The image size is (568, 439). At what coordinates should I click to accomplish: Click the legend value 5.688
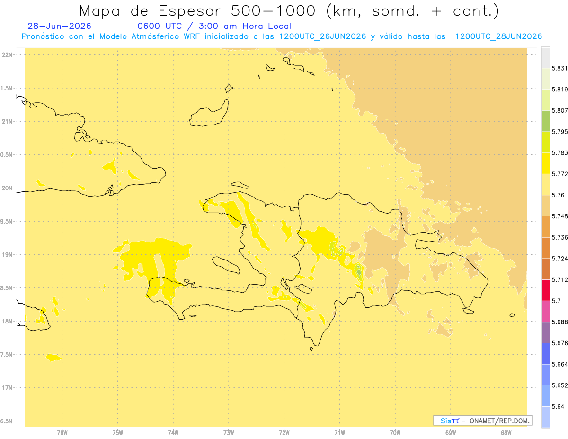click(x=560, y=322)
